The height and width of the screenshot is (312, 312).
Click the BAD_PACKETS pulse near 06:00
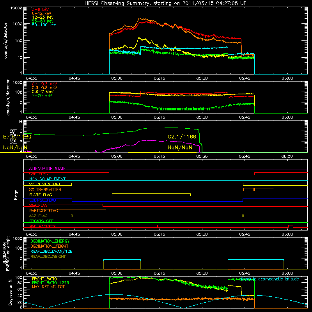pos(291,226)
